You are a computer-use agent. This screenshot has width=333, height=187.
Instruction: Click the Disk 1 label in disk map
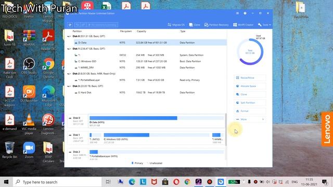pyautogui.click(x=76, y=135)
